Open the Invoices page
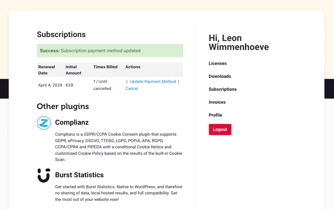The image size is (334, 209). tap(217, 102)
